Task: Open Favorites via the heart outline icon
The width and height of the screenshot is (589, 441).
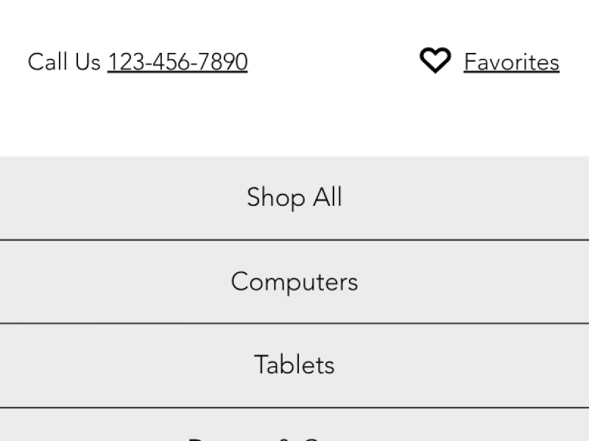Action: [x=434, y=61]
